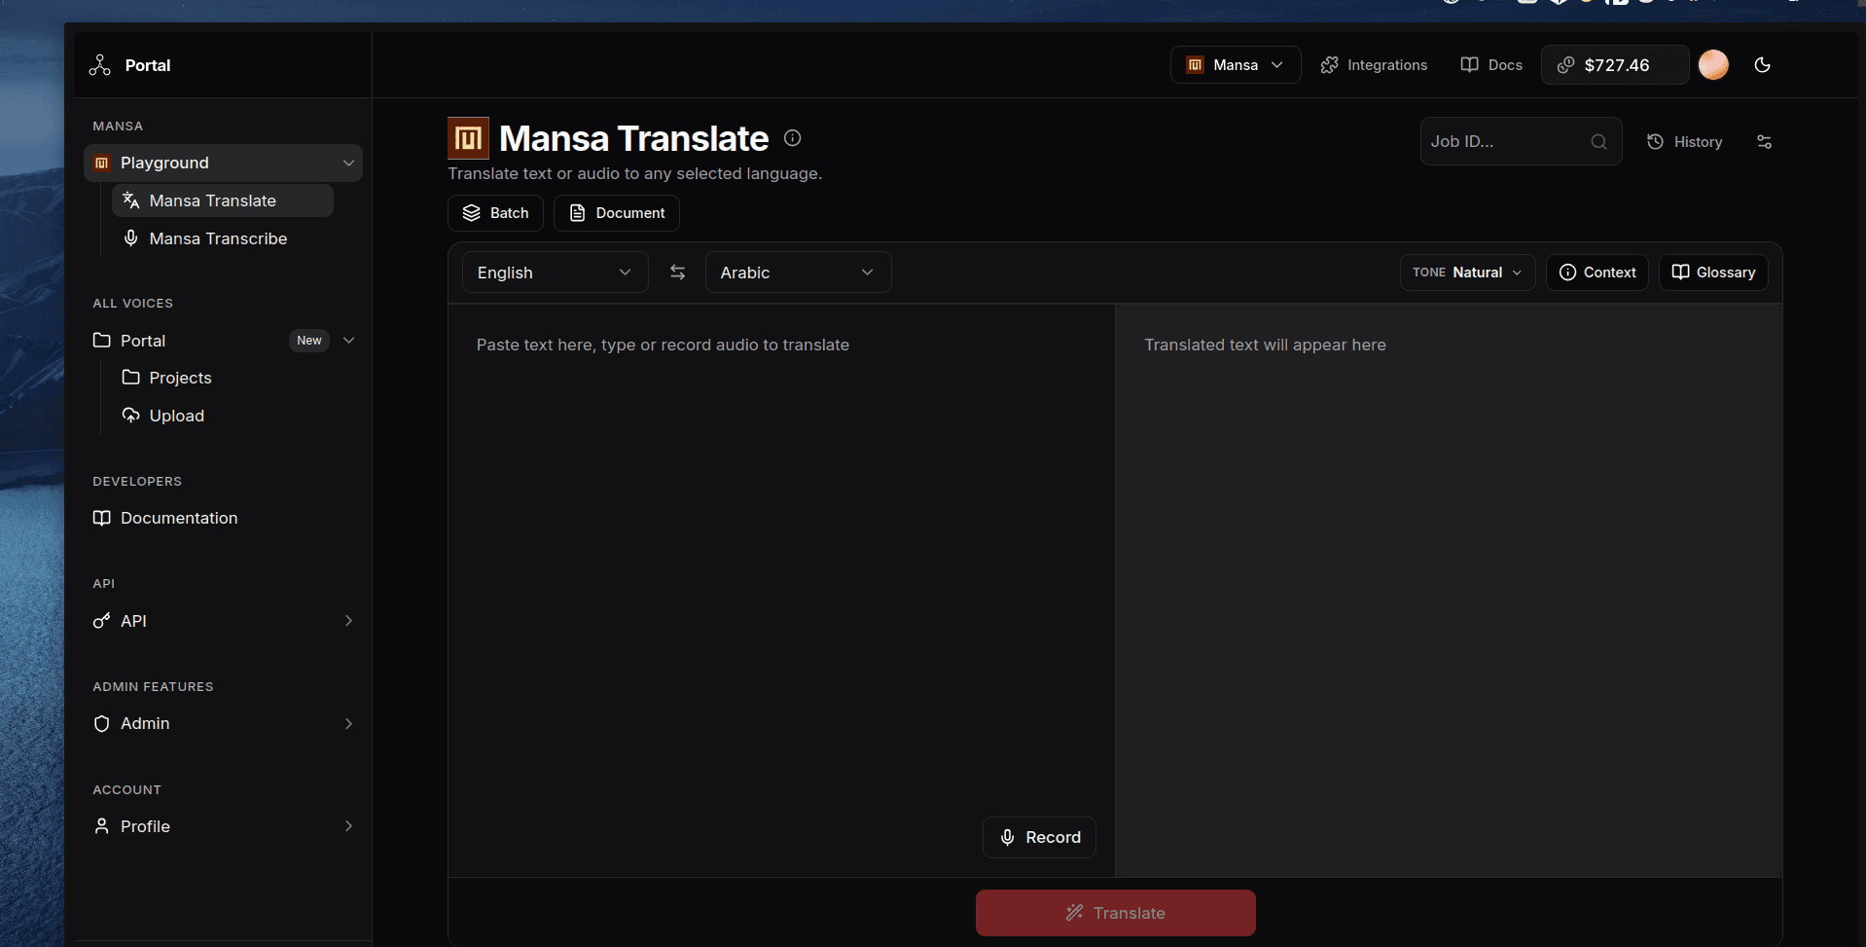The image size is (1866, 947).
Task: Open the Docs link in top bar
Action: tap(1491, 65)
